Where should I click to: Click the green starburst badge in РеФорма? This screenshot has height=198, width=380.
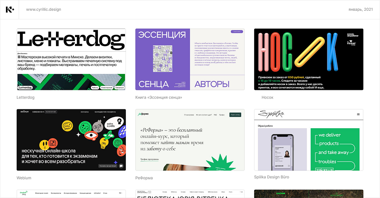[220, 163]
